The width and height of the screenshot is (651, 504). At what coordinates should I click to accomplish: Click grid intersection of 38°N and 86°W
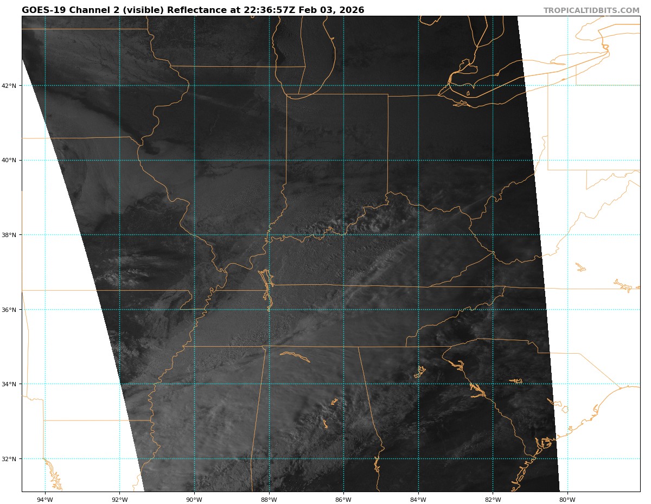343,235
